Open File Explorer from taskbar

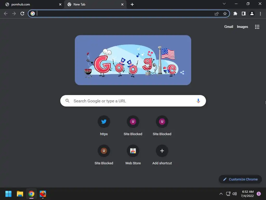click(x=20, y=194)
